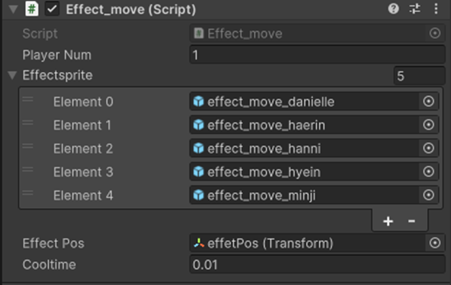The image size is (451, 285).
Task: Select the Element 0 drag handle
Action: click(28, 99)
